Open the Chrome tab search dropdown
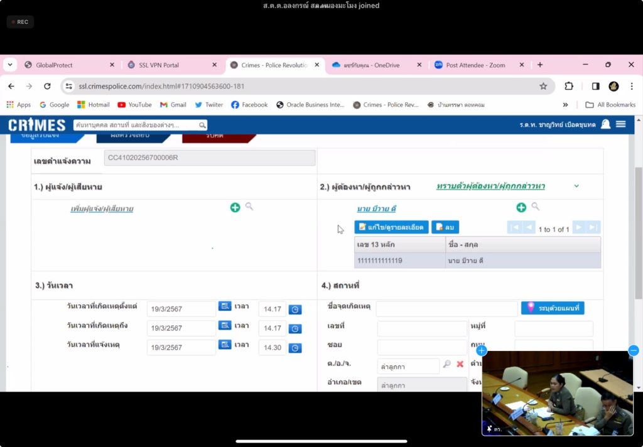The image size is (643, 447). tap(10, 65)
